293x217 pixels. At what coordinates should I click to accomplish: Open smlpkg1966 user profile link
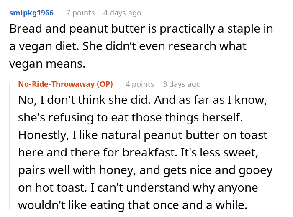pyautogui.click(x=31, y=13)
